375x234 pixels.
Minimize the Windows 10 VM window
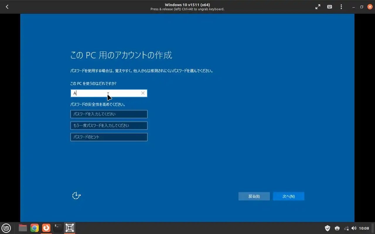pyautogui.click(x=354, y=7)
